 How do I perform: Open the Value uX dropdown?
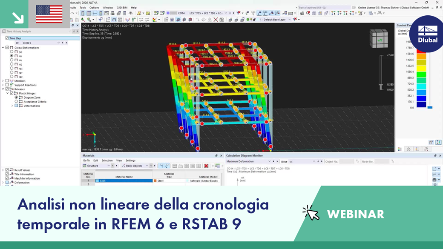tap(314, 161)
